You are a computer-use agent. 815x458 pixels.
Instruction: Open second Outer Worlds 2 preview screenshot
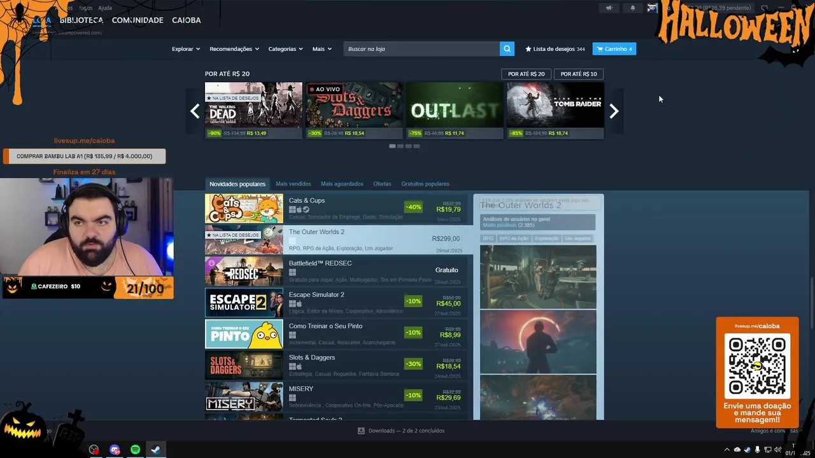(538, 342)
